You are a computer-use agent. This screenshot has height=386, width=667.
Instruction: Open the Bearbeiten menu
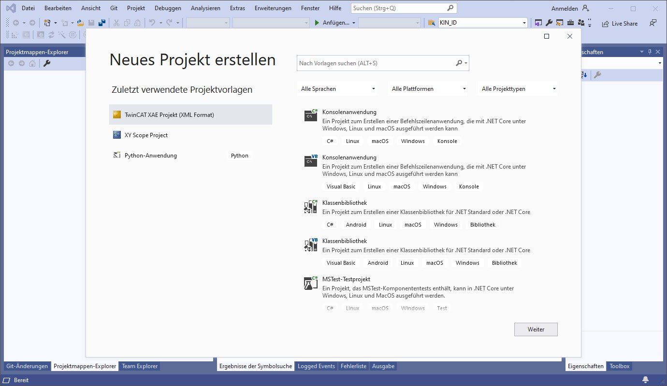[58, 8]
